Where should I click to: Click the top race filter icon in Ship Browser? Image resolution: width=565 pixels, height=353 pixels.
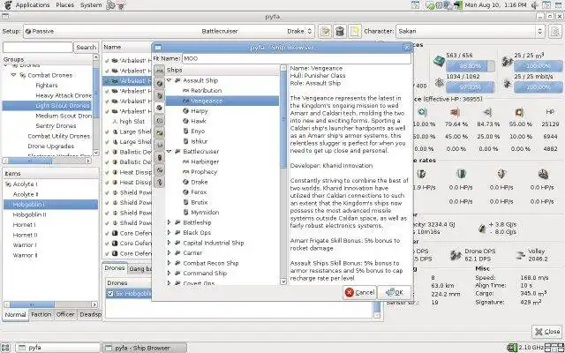click(159, 70)
